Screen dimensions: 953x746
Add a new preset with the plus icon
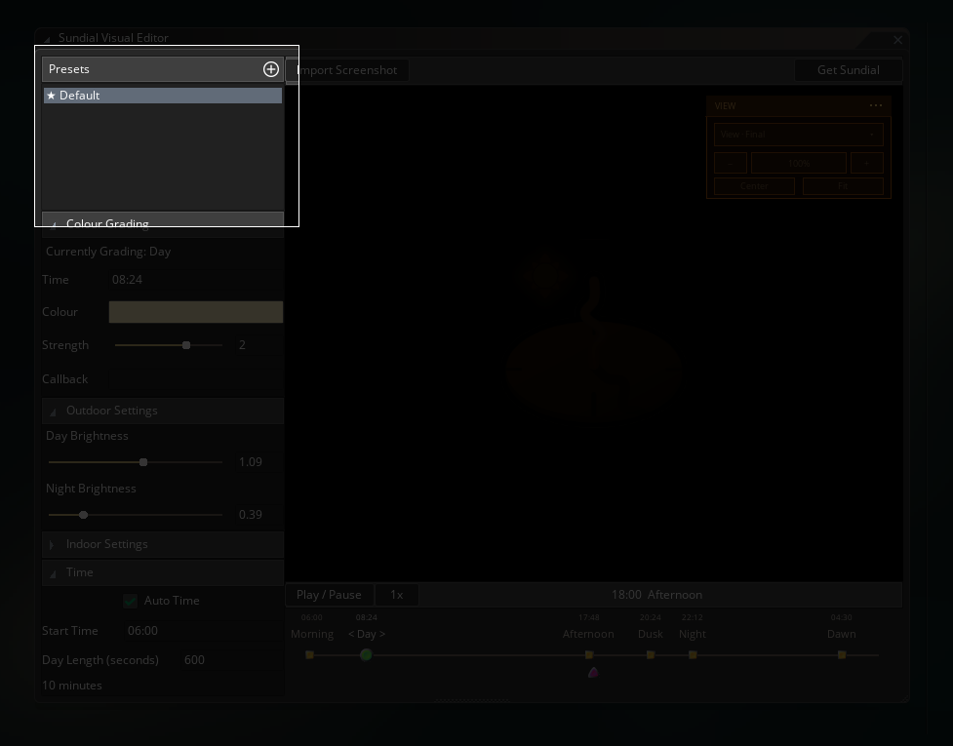[271, 69]
